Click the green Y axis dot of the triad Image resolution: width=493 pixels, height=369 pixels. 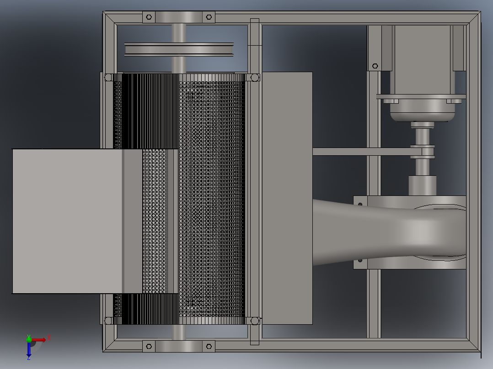[29, 339]
